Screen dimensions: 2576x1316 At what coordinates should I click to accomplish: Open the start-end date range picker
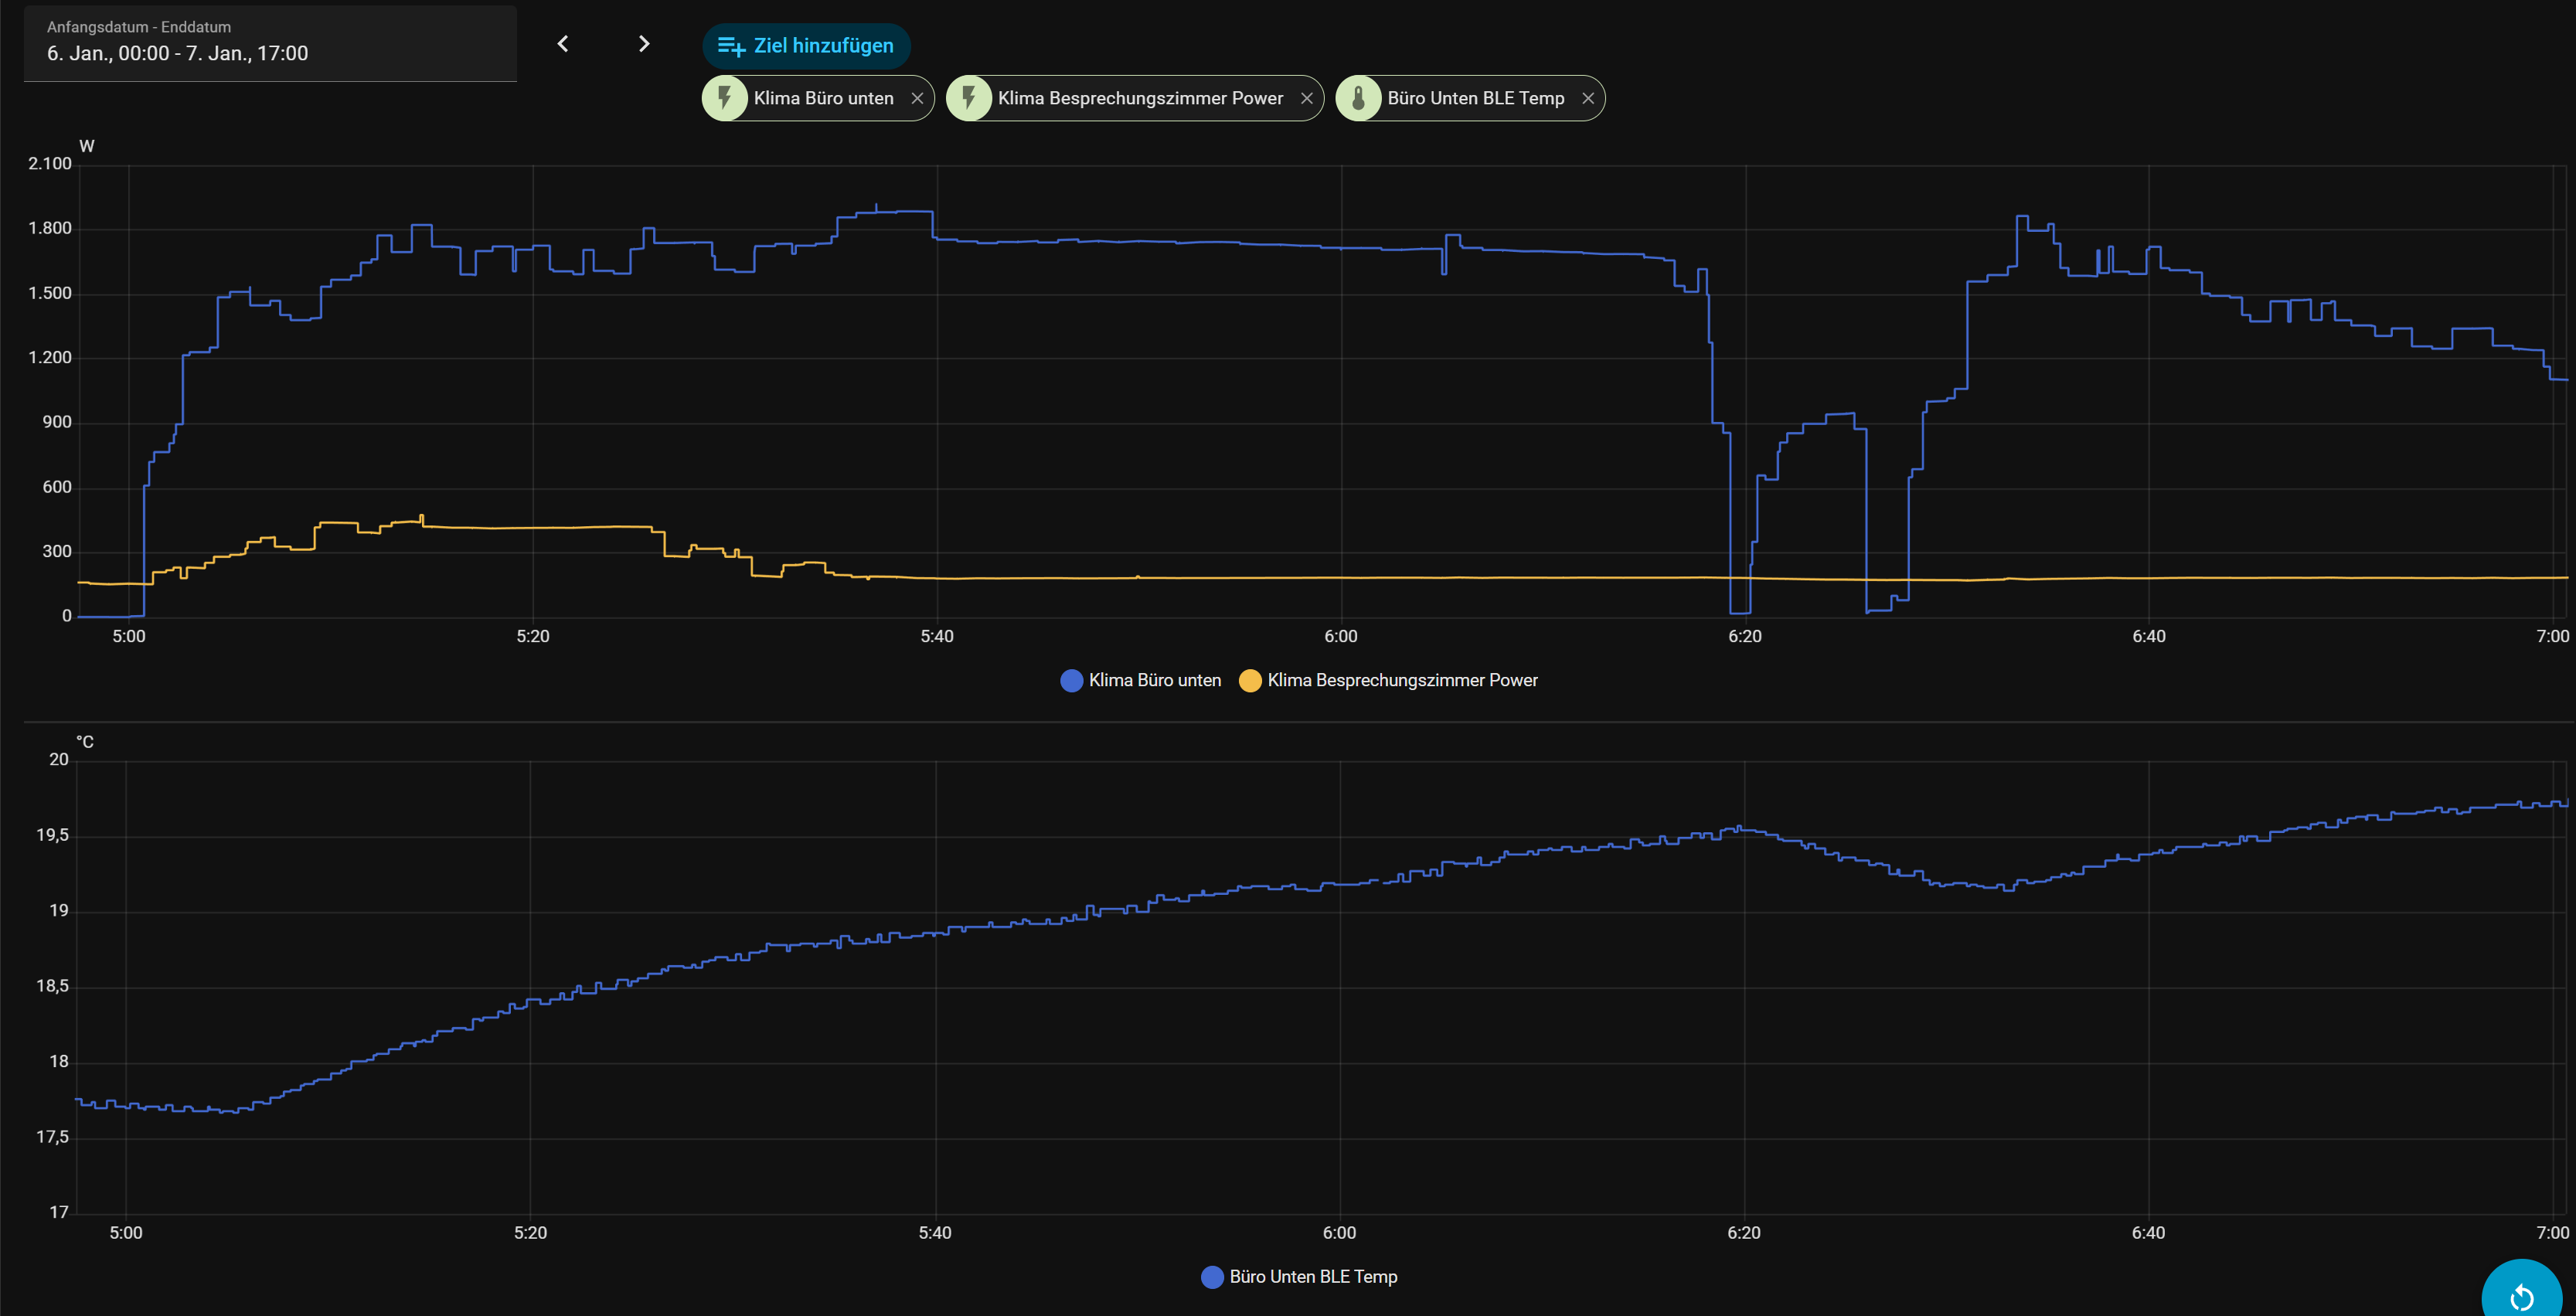coord(270,43)
